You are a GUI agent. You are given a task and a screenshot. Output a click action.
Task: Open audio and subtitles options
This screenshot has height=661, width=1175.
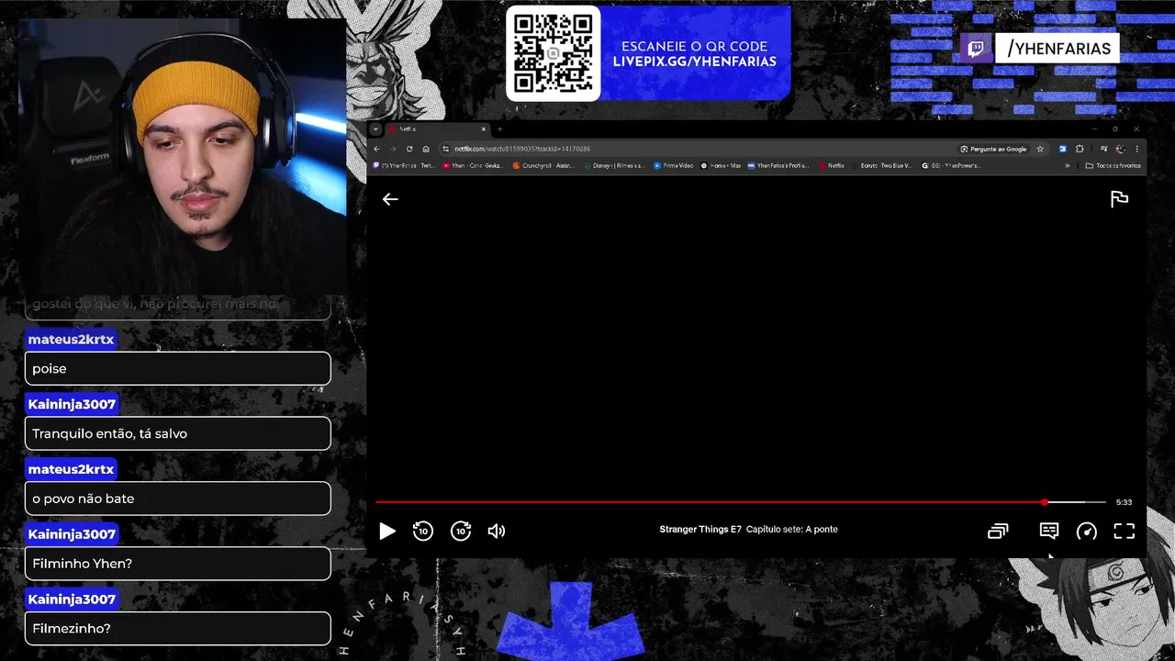coord(1049,531)
